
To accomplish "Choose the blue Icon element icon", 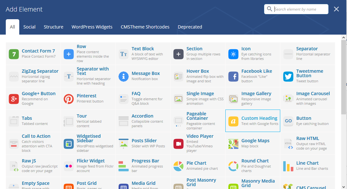I will pyautogui.click(x=233, y=54).
